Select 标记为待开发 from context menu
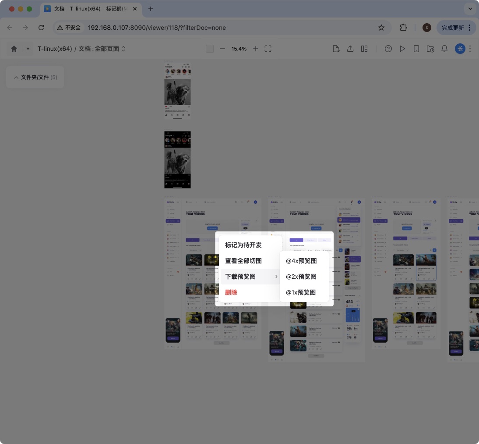The image size is (479, 444). click(x=243, y=245)
